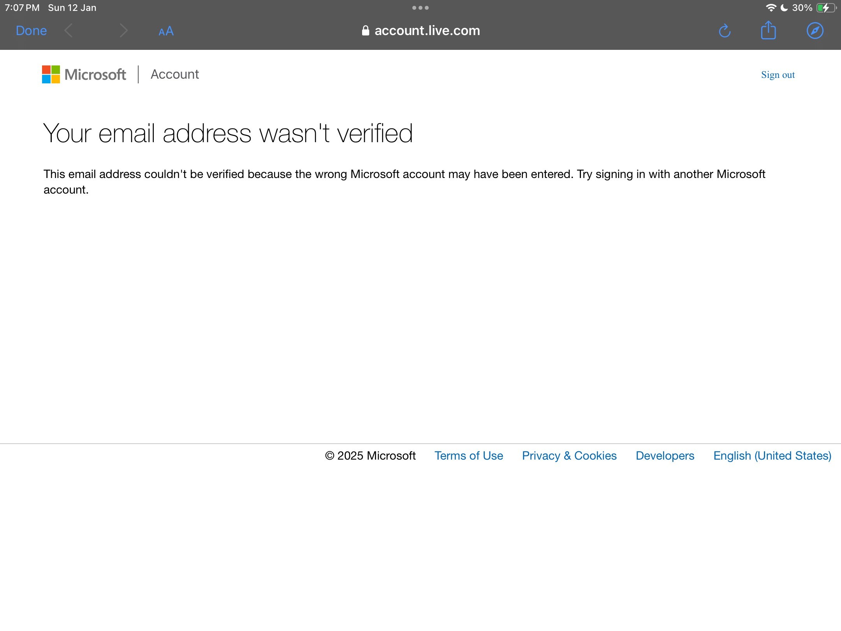This screenshot has height=631, width=841.
Task: Tap the Wi-Fi status icon
Action: [x=771, y=8]
